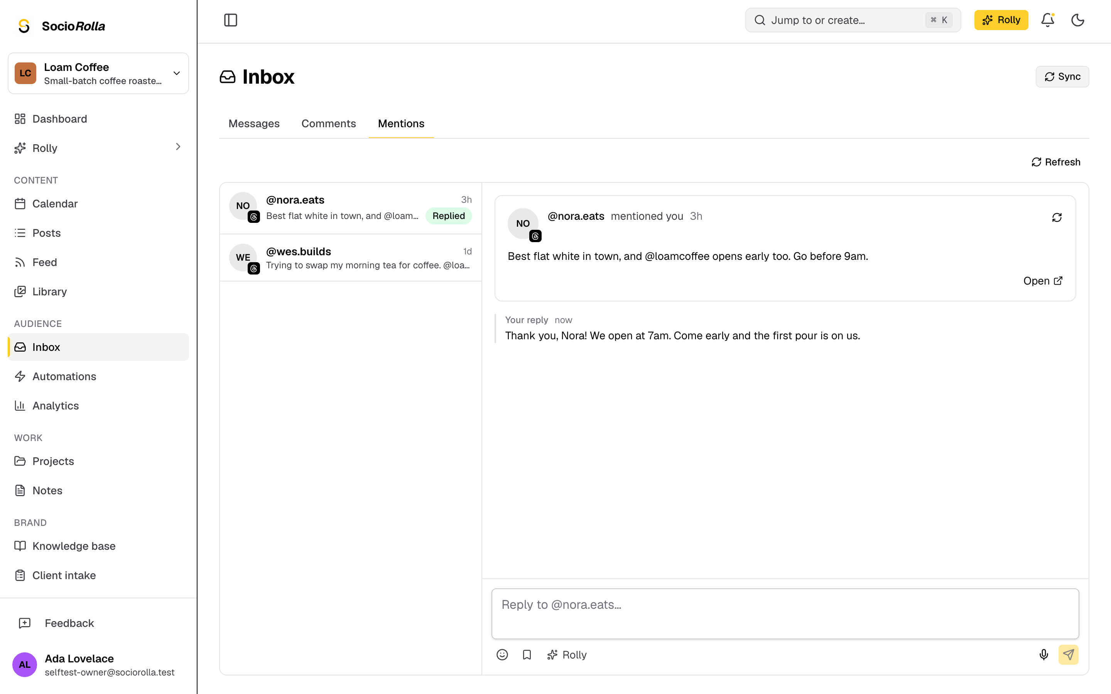Select the @wes.builds mention row
The image size is (1111, 694).
point(351,258)
